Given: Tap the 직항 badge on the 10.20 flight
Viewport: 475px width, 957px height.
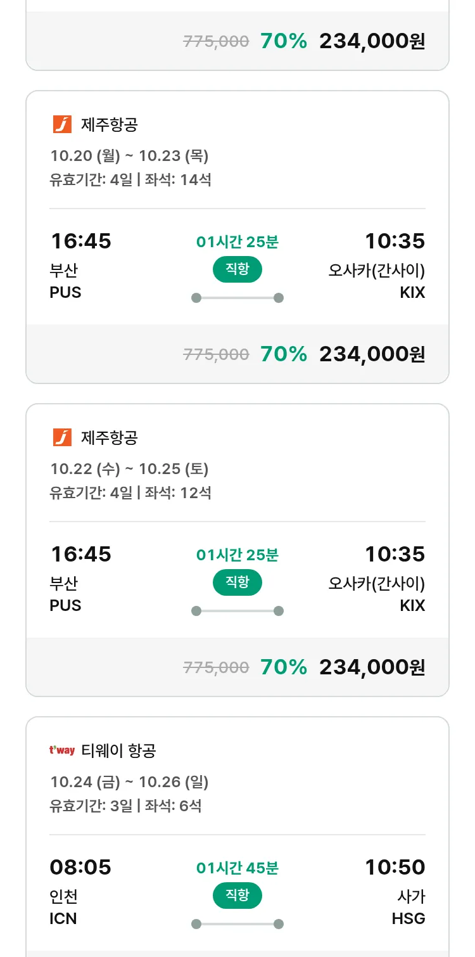Looking at the screenshot, I should click(237, 269).
